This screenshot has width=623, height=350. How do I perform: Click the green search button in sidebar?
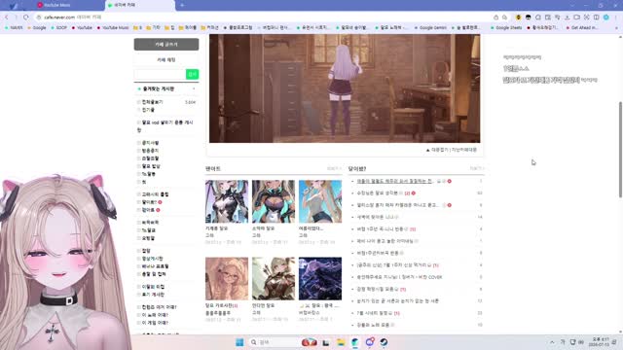pos(192,74)
